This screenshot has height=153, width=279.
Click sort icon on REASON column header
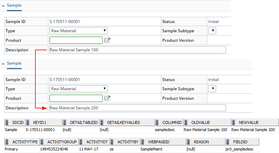click(x=188, y=142)
